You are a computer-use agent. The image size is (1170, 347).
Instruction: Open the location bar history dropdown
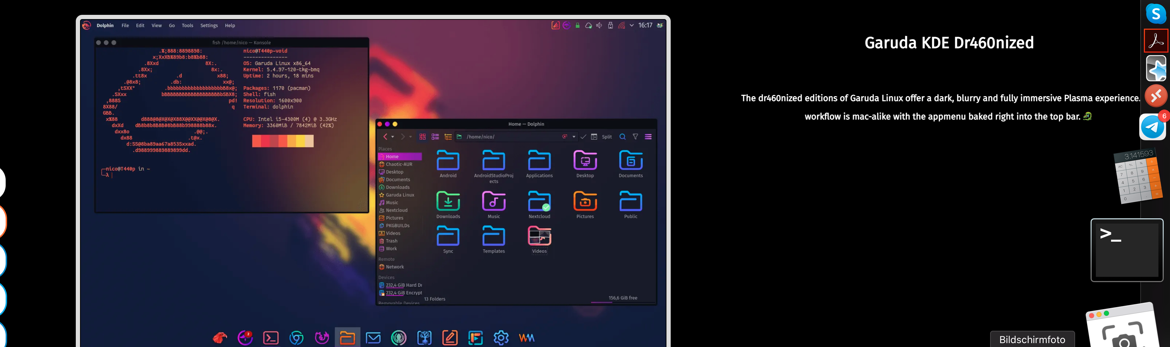tap(574, 137)
